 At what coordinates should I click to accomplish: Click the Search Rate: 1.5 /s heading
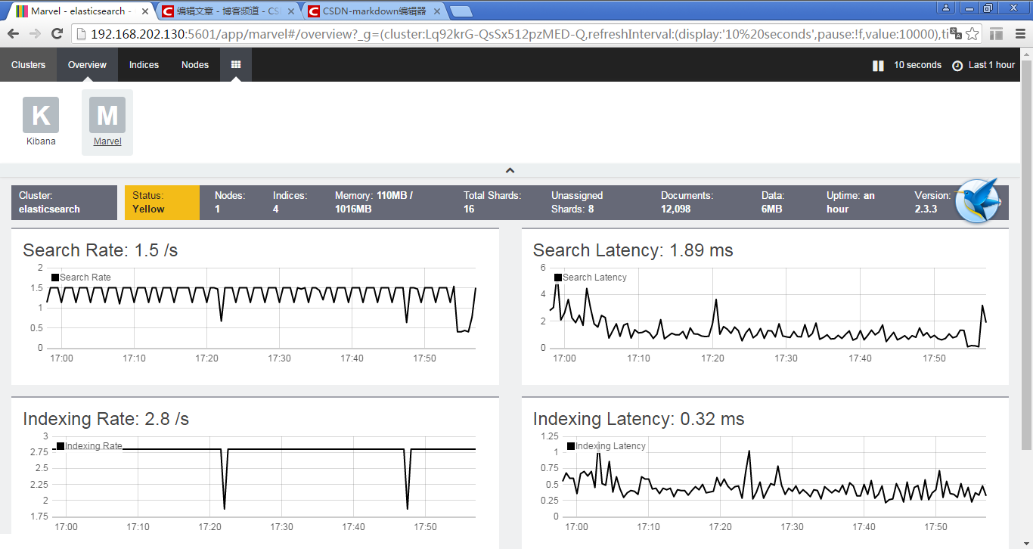[x=101, y=250]
